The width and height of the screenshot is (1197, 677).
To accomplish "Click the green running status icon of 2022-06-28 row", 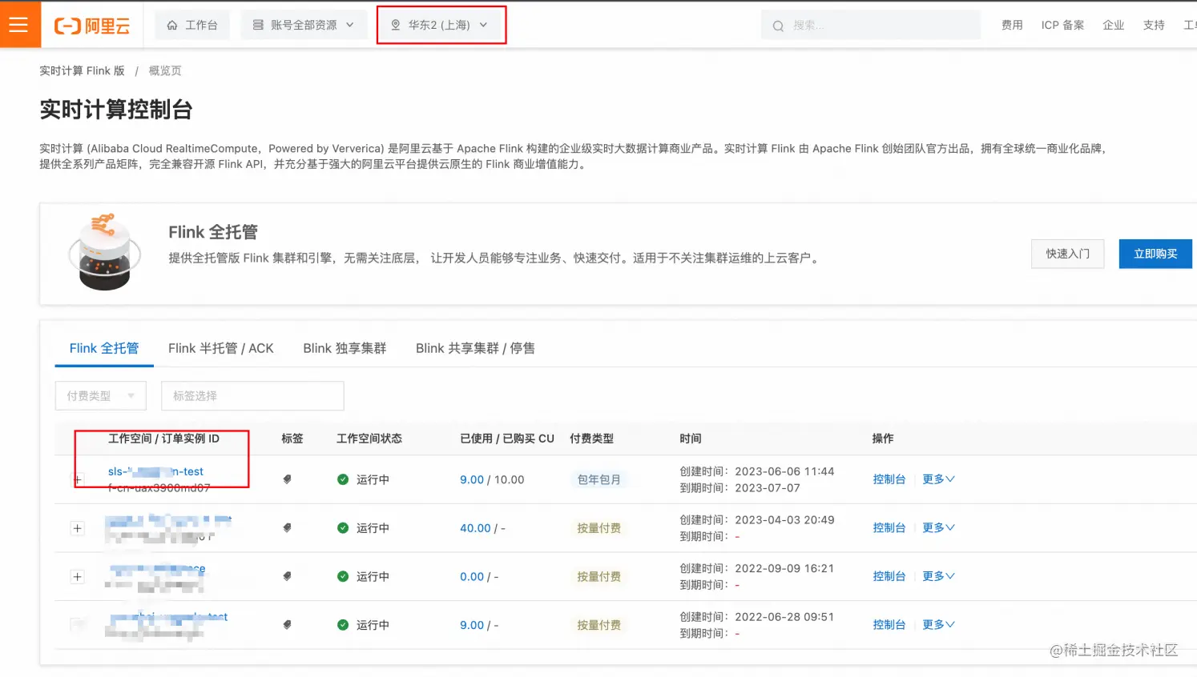I will point(343,625).
